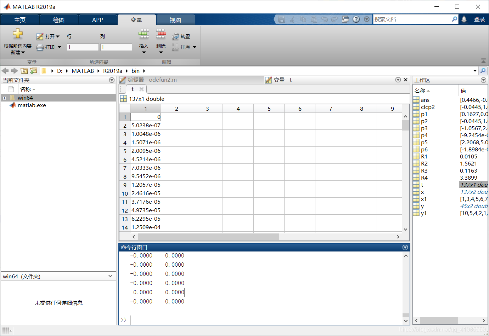Click MATLAB in the address path
This screenshot has height=336, width=489.
(83, 71)
